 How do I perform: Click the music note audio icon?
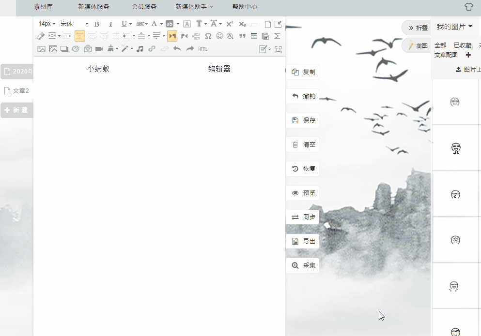tap(140, 49)
